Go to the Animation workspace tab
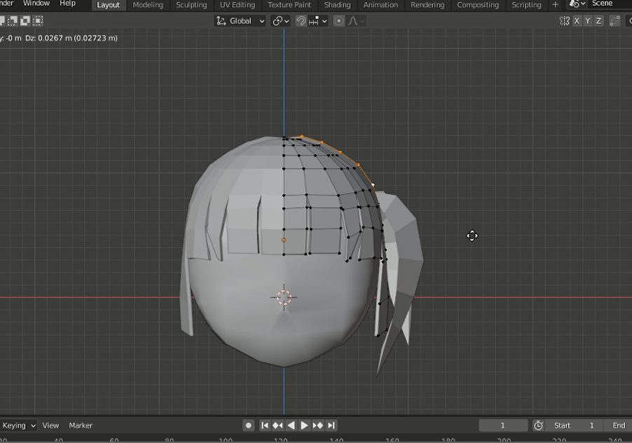The image size is (632, 443). click(380, 5)
